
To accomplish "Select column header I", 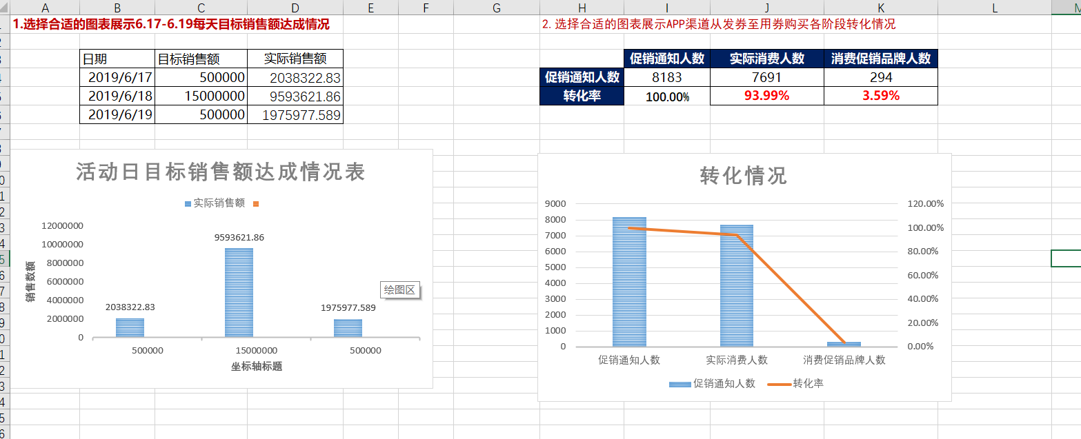I will coord(667,7).
